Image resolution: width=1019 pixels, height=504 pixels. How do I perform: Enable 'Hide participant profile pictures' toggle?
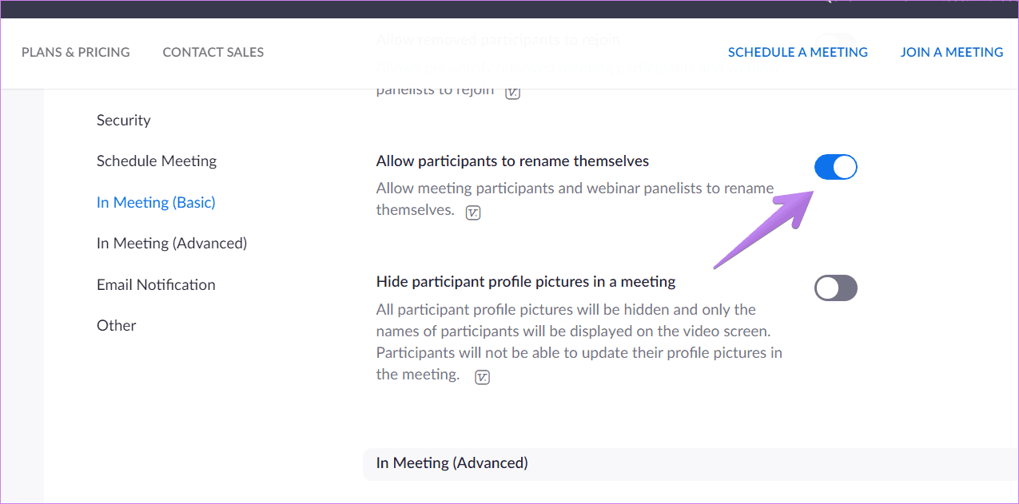(836, 288)
